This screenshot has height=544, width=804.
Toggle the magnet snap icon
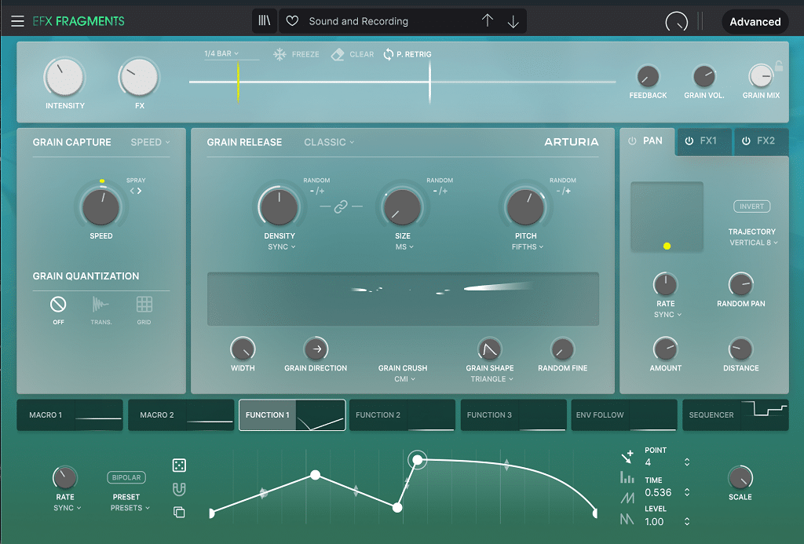pos(179,489)
